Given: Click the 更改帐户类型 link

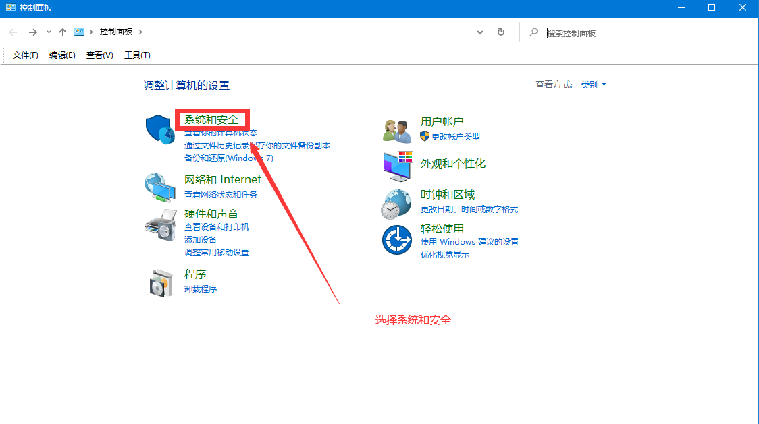Looking at the screenshot, I should tap(456, 136).
